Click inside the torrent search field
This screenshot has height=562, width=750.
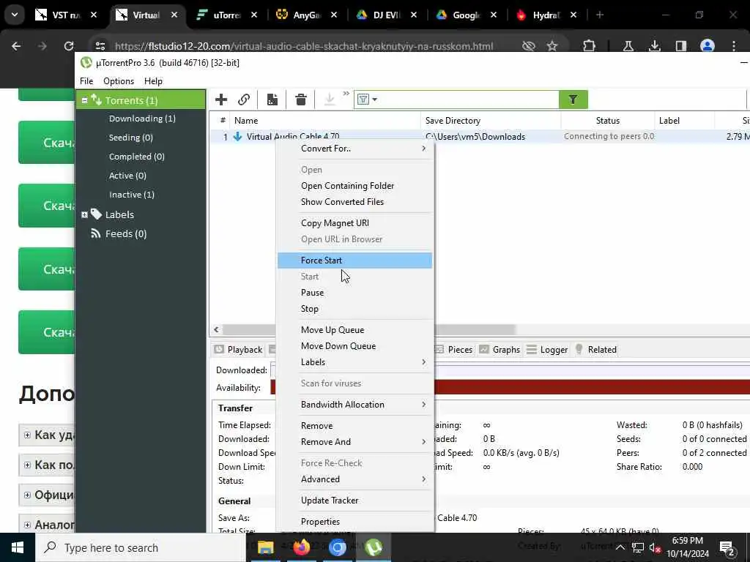point(469,100)
